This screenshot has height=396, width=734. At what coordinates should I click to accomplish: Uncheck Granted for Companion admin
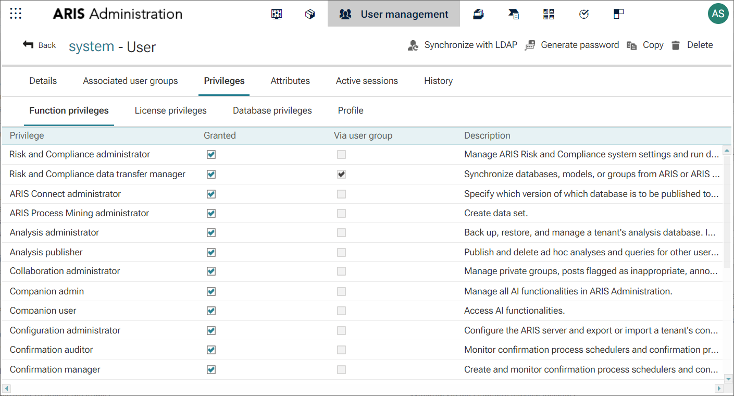(211, 291)
